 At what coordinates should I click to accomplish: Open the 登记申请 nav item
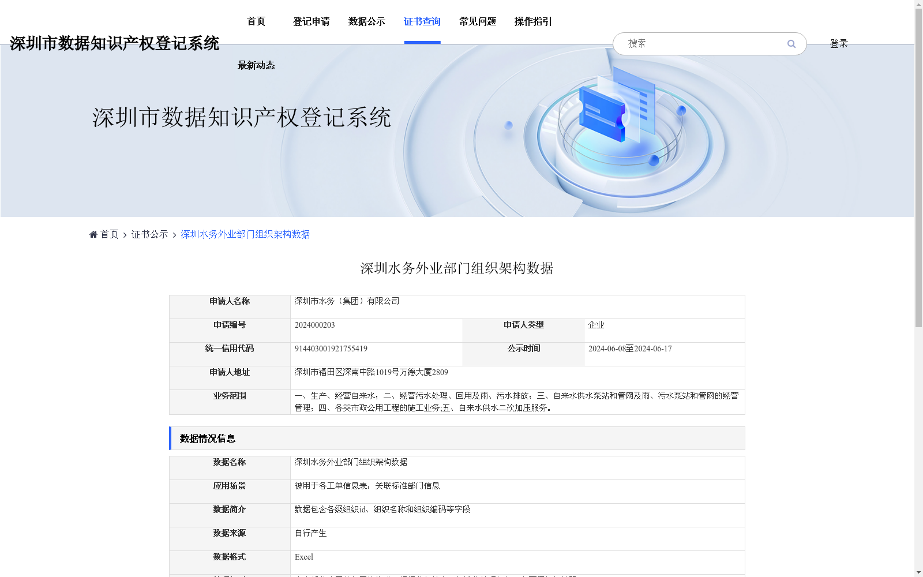tap(312, 21)
